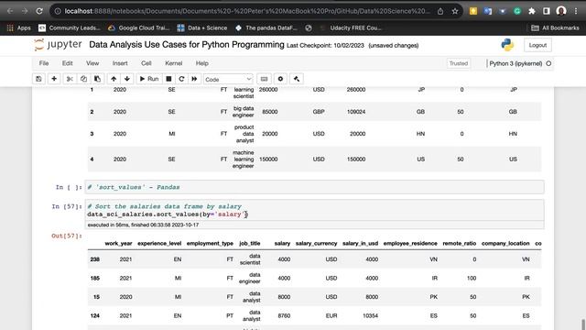Screen dimensions: 586x330
Task: Go back with the browser back arrow
Action: tap(10, 11)
